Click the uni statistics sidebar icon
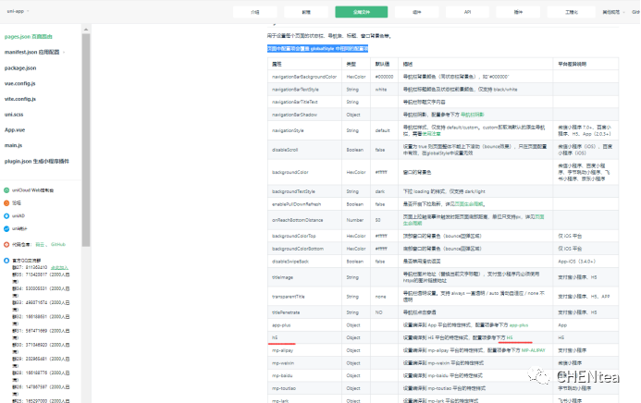 click(6, 227)
